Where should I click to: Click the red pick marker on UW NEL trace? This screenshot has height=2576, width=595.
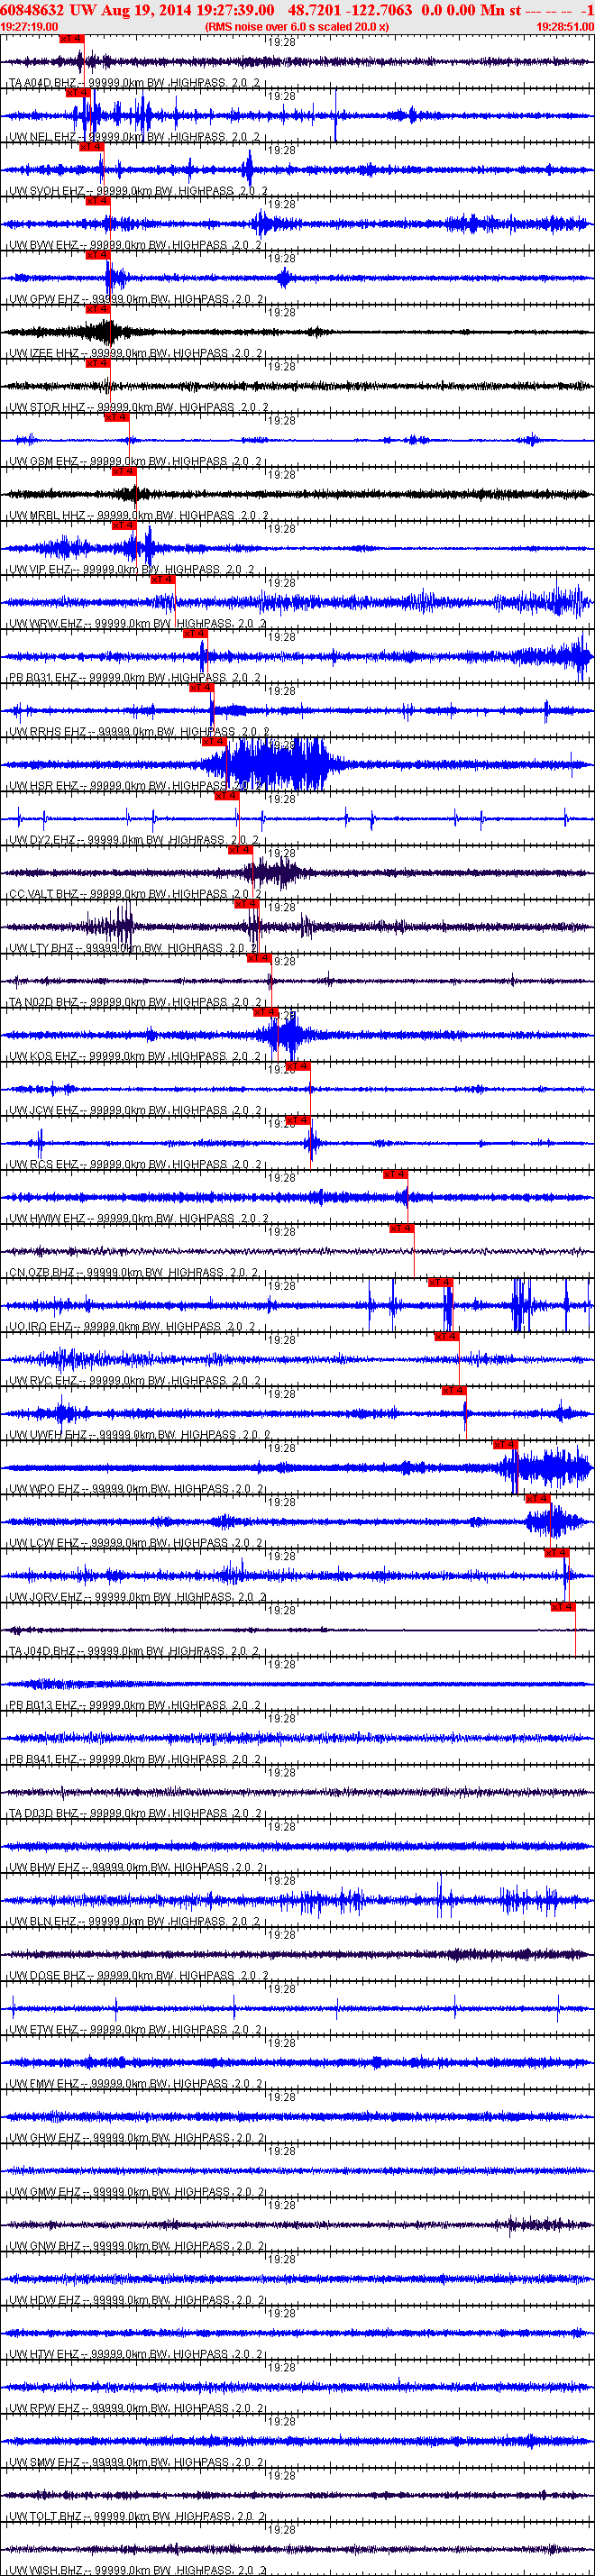click(77, 92)
